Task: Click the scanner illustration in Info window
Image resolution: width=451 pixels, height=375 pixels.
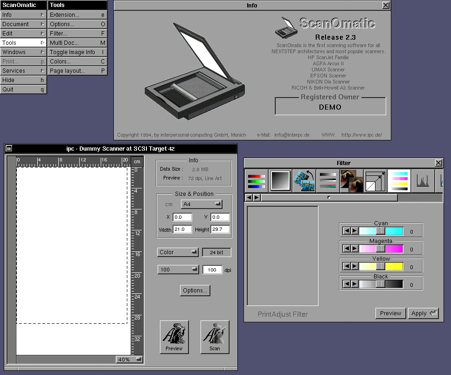Action: (195, 71)
